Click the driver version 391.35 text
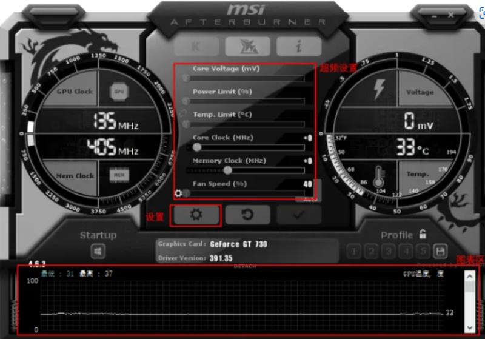 (x=221, y=258)
